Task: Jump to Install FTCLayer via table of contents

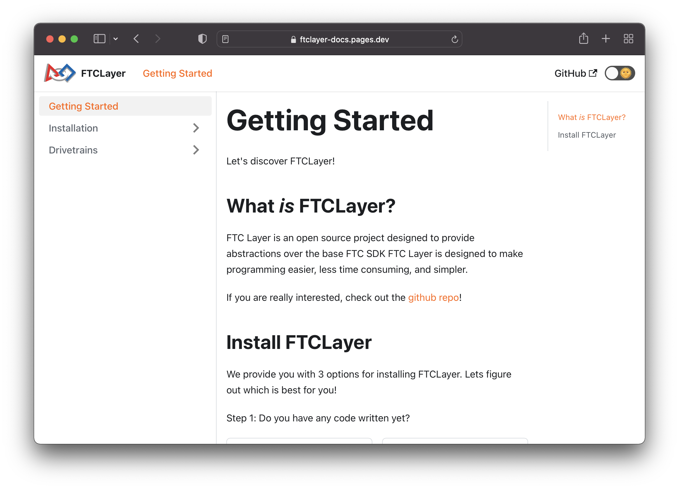Action: [x=587, y=135]
